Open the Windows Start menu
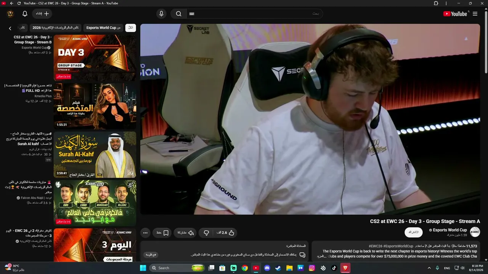Screen dimensions: 488x274 tap(143, 268)
